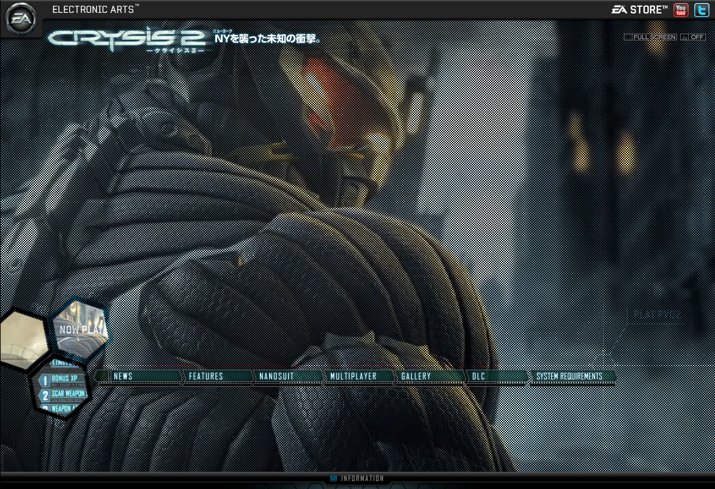Open the YouTube channel icon
The height and width of the screenshot is (489, 715).
[681, 10]
